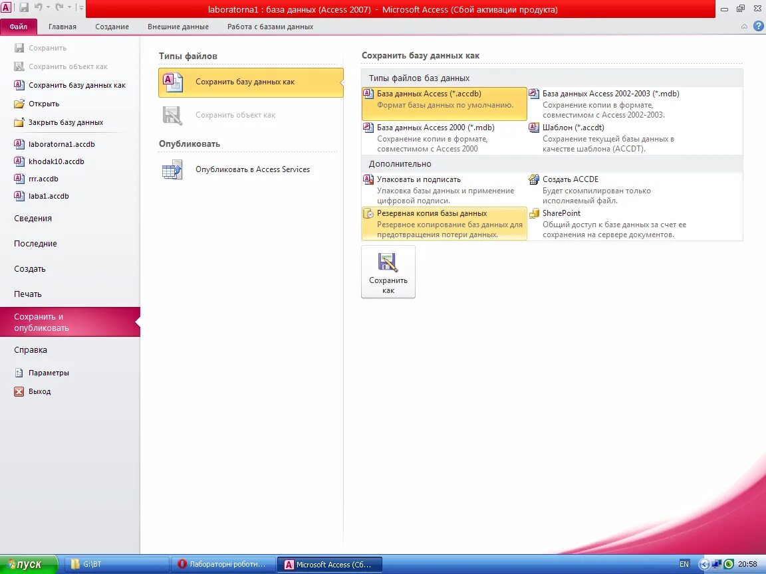Click the Access help question mark

(759, 27)
